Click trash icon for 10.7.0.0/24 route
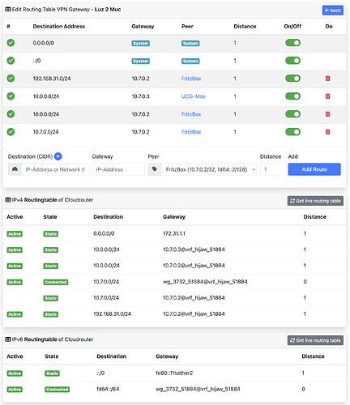350x405 pixels. (x=327, y=132)
